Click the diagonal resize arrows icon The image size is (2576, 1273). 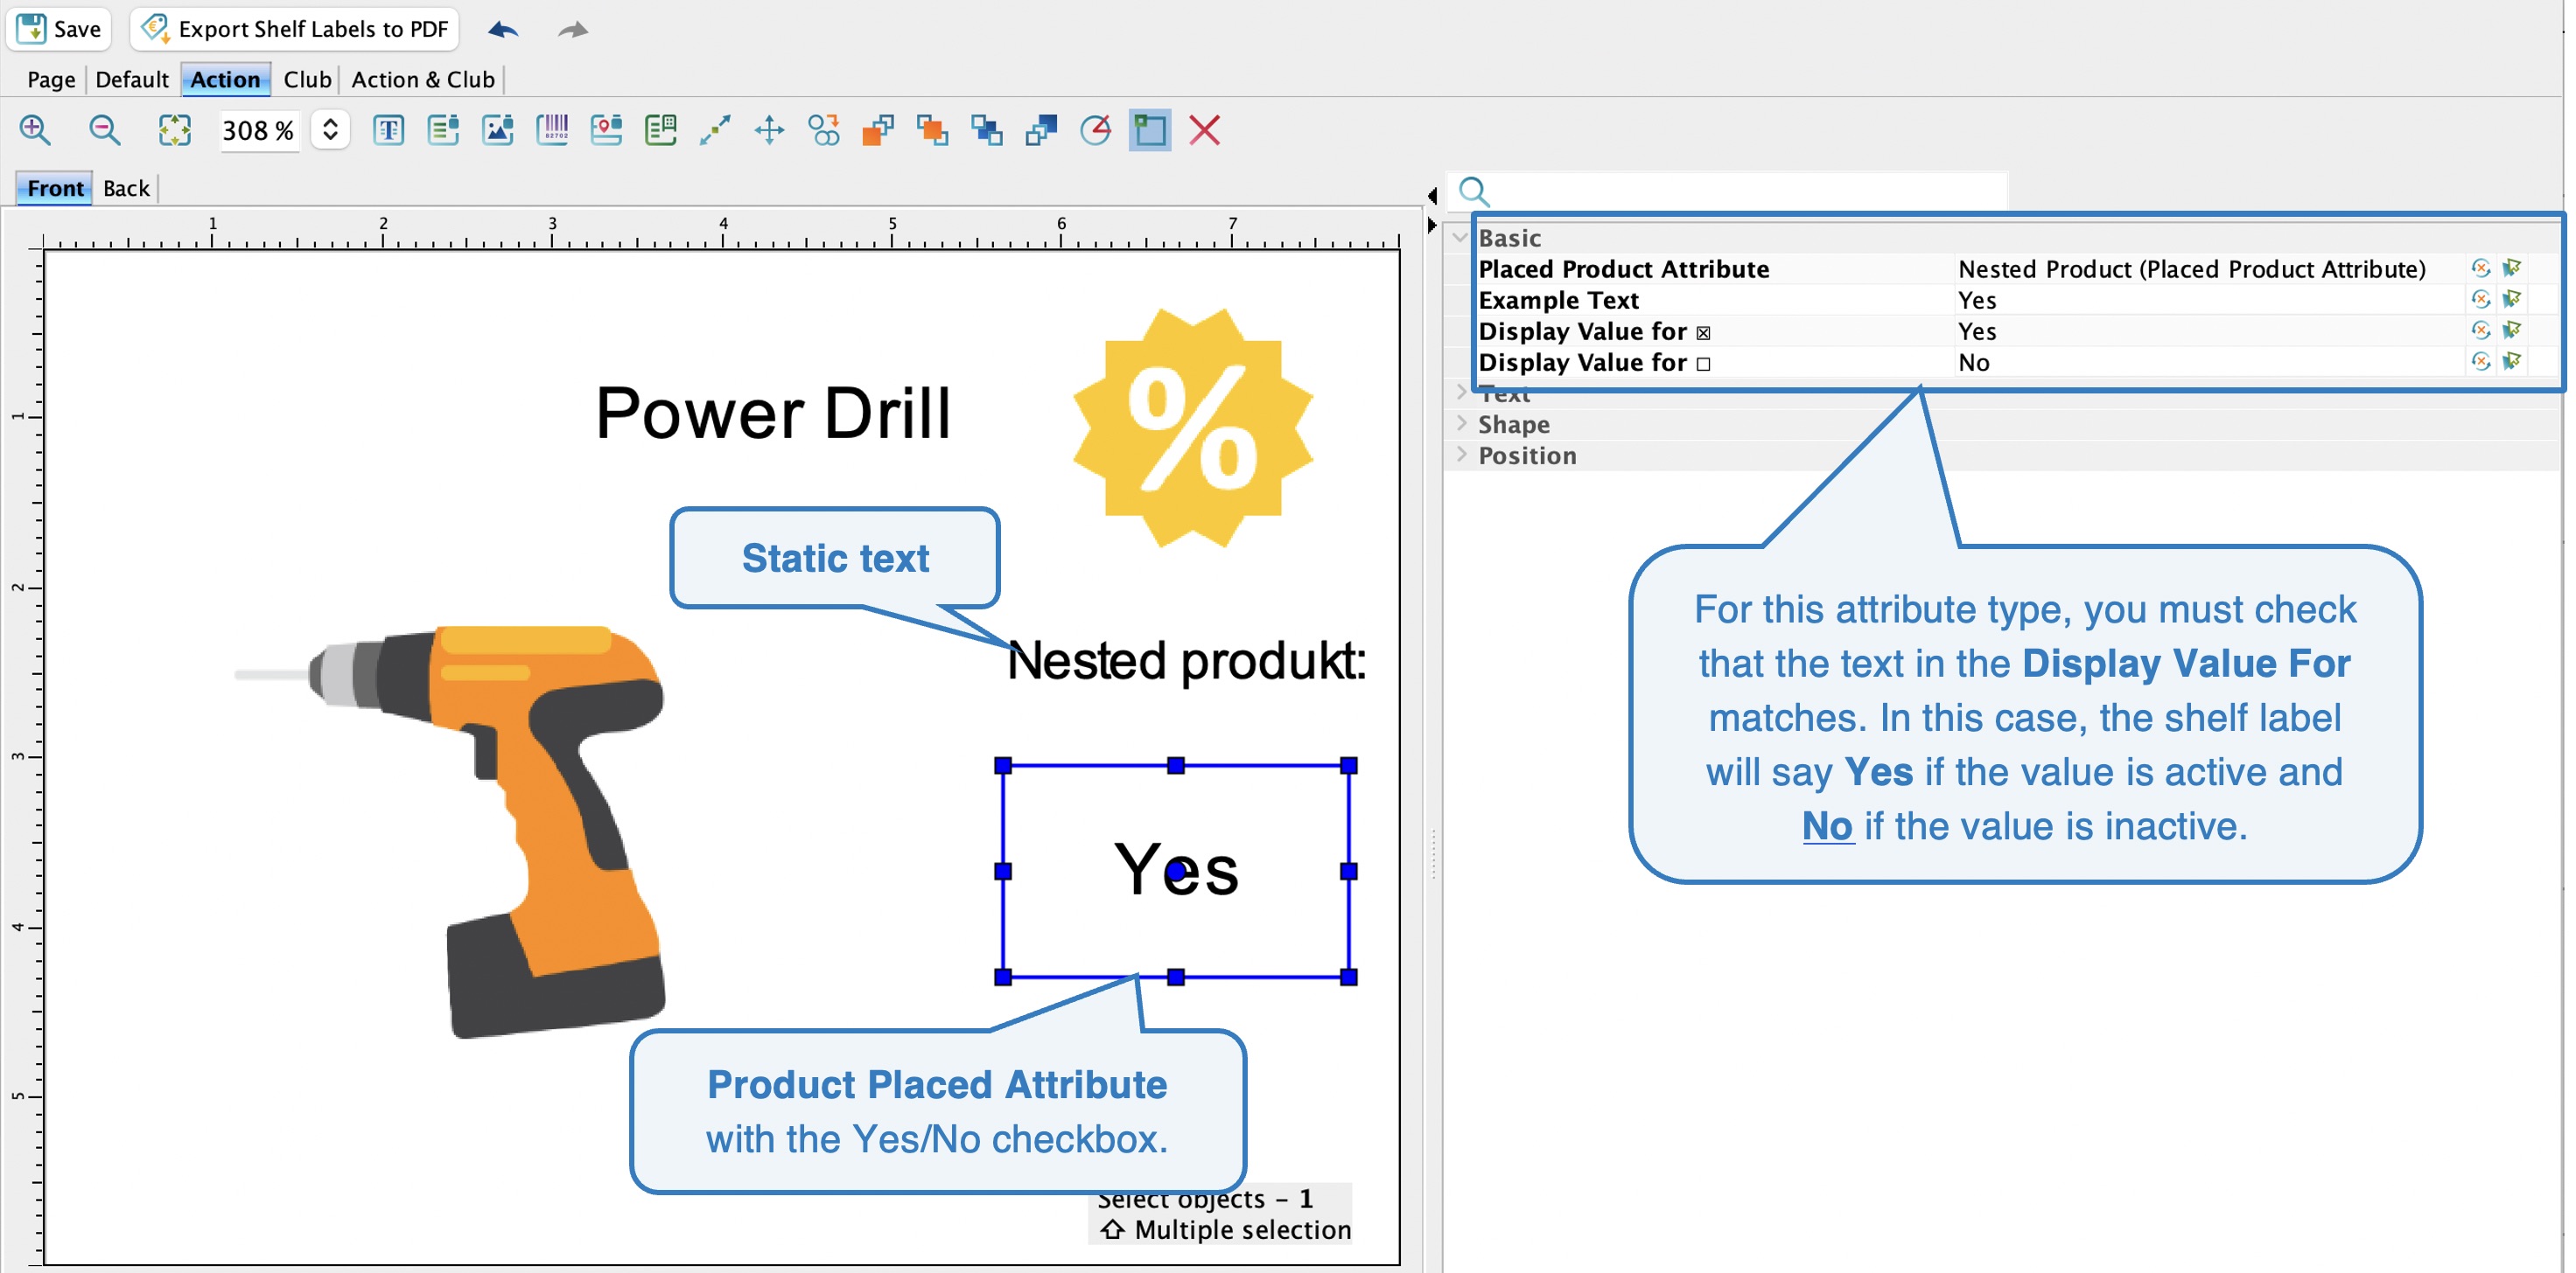tap(715, 130)
